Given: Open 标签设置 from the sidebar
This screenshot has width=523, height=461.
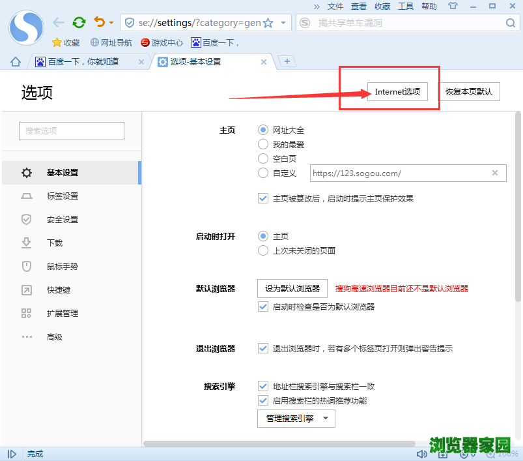Looking at the screenshot, I should point(62,196).
